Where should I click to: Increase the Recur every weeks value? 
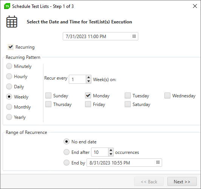click(x=88, y=77)
